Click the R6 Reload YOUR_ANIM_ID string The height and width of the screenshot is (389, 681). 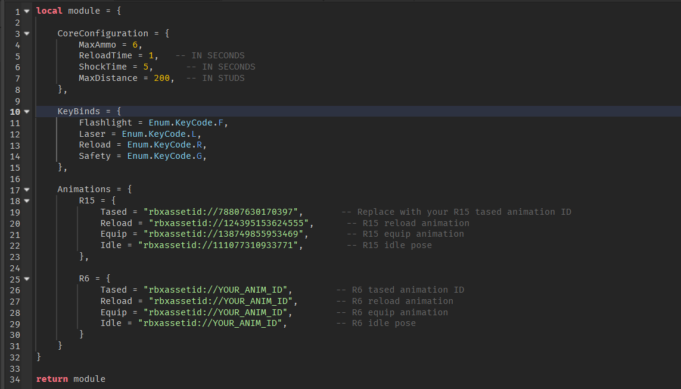click(223, 301)
